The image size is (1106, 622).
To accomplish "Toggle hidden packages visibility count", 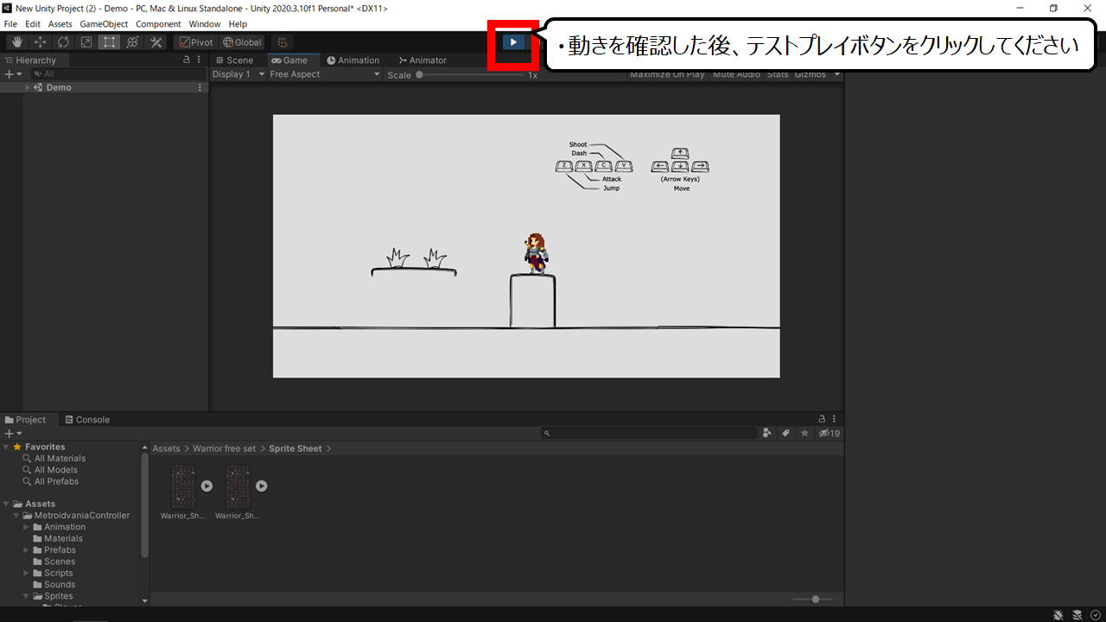I will click(x=829, y=434).
